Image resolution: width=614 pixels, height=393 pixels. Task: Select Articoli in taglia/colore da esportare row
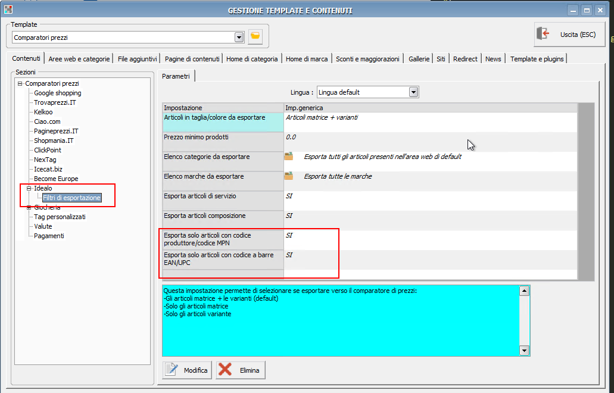tap(370, 122)
